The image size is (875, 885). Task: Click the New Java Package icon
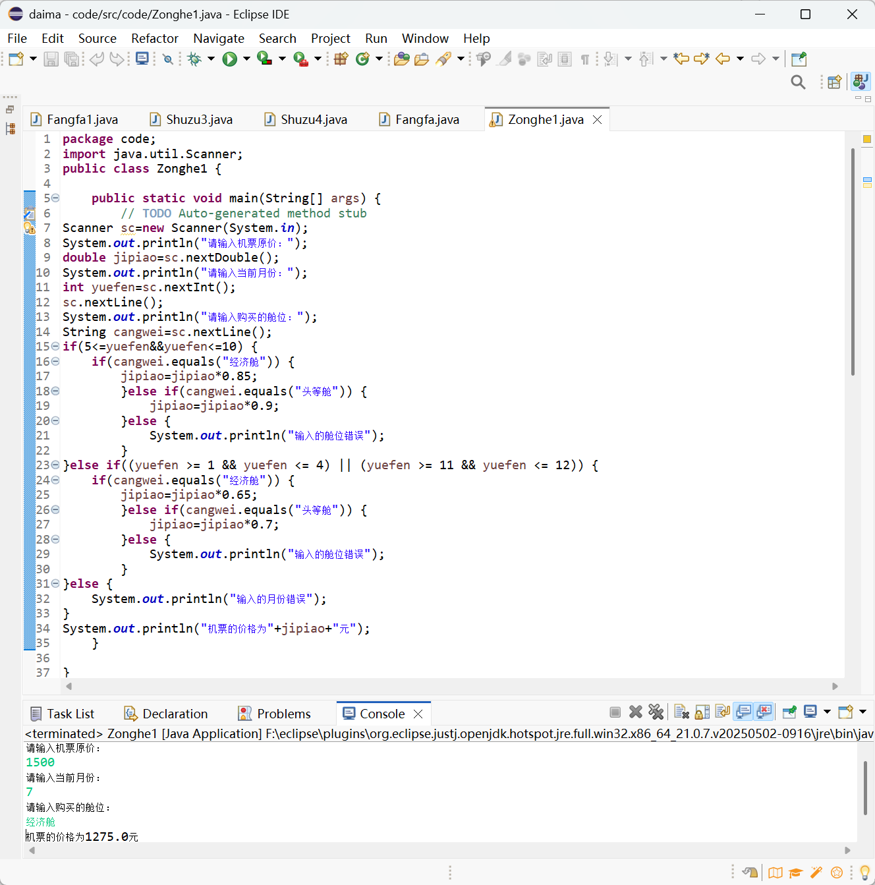coord(341,59)
